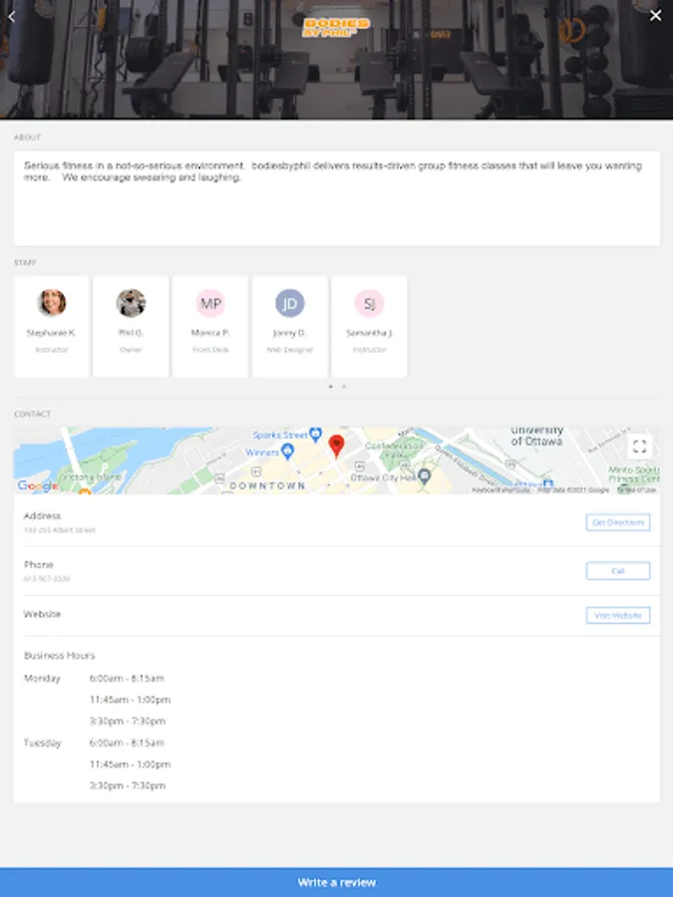673x897 pixels.
Task: Open the Google logo on the map
Action: (38, 485)
